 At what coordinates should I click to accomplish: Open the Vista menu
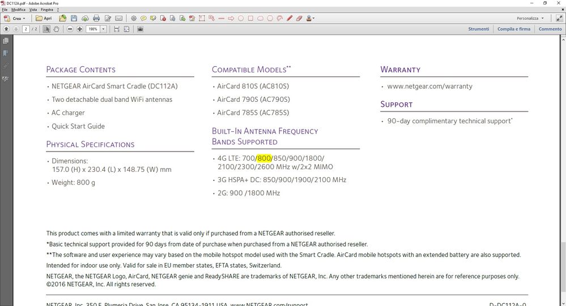tap(33, 10)
